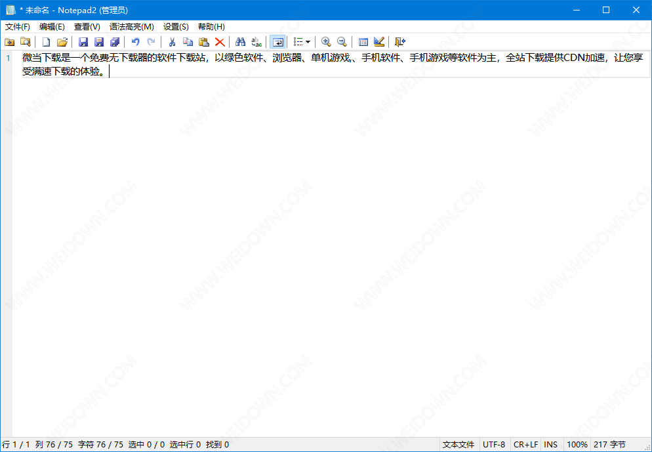Open the 文件(F) menu

point(18,27)
